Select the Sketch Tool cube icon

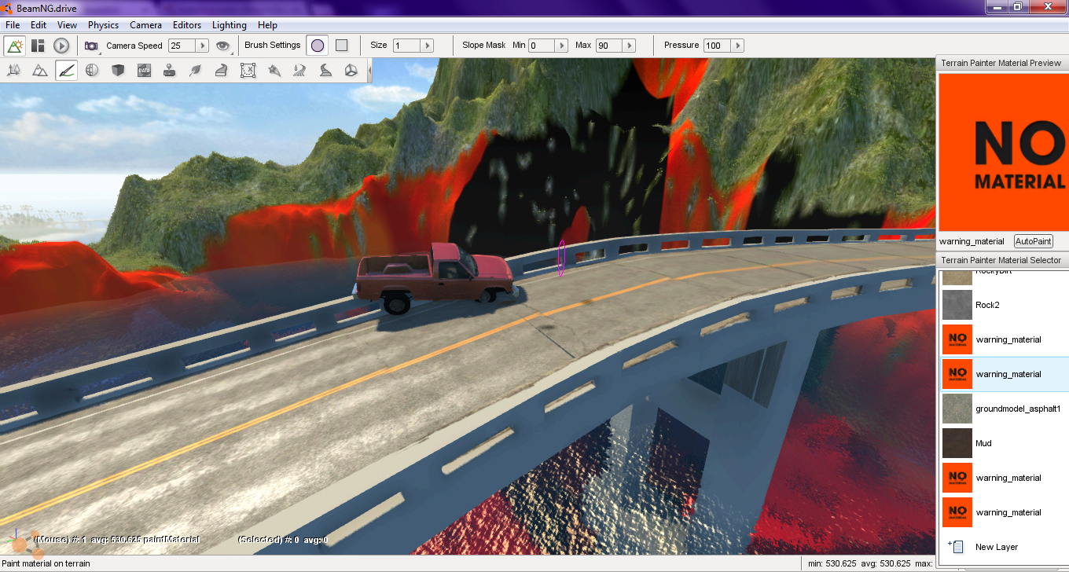pyautogui.click(x=118, y=71)
